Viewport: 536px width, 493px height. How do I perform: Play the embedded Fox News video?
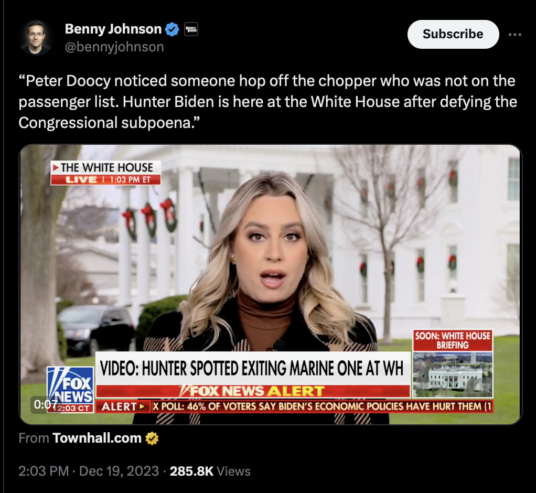[271, 284]
